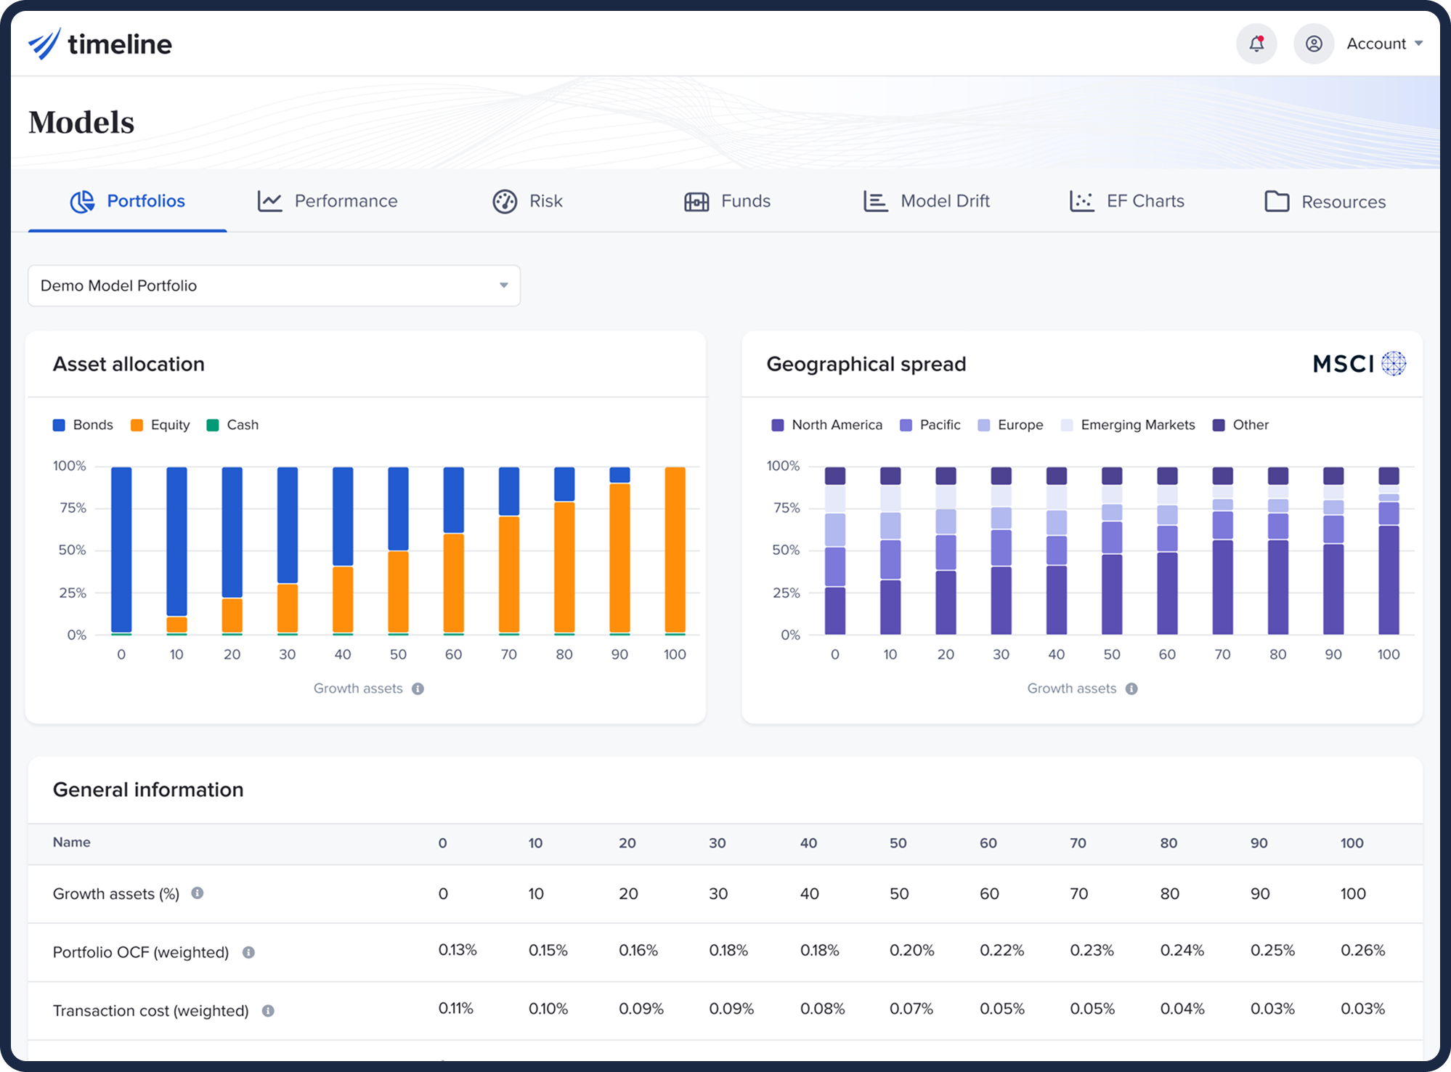Toggle North America legend entry

coord(826,425)
